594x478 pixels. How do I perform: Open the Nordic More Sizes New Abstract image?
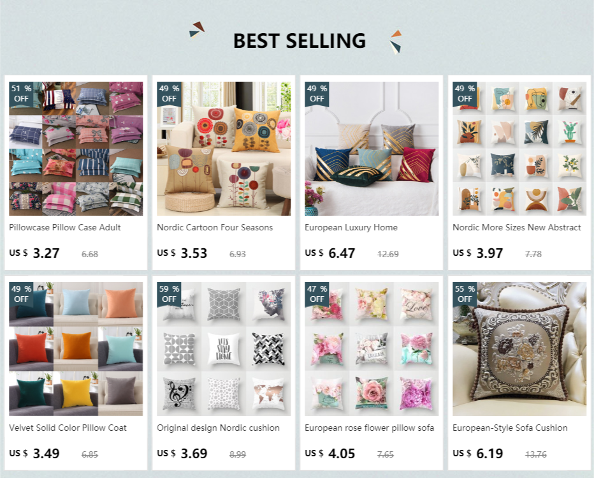coord(519,148)
